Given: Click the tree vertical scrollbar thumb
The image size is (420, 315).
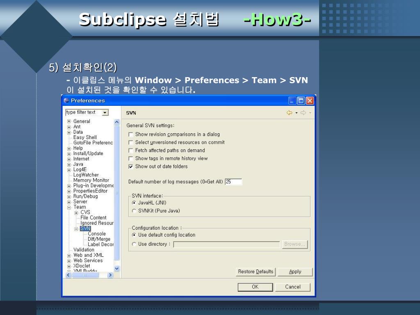Looking at the screenshot, I should [117, 193].
